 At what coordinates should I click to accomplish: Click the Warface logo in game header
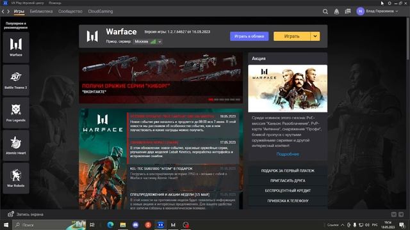click(92, 36)
